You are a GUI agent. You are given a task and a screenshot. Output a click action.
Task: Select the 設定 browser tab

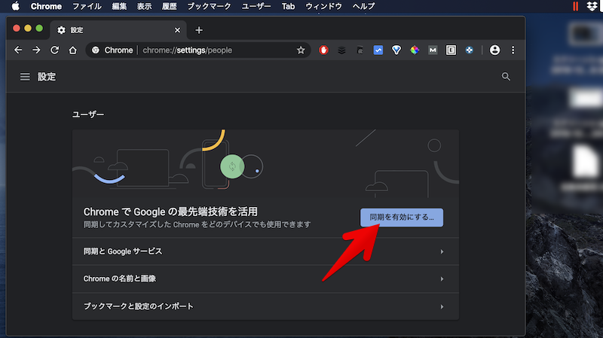(113, 30)
